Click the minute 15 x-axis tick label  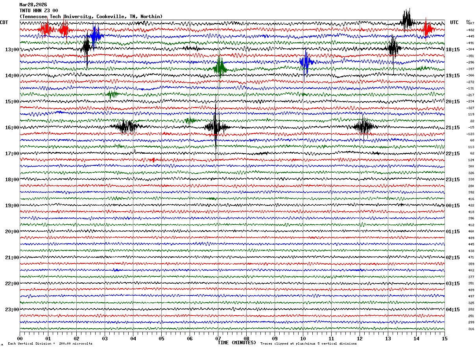445,338
